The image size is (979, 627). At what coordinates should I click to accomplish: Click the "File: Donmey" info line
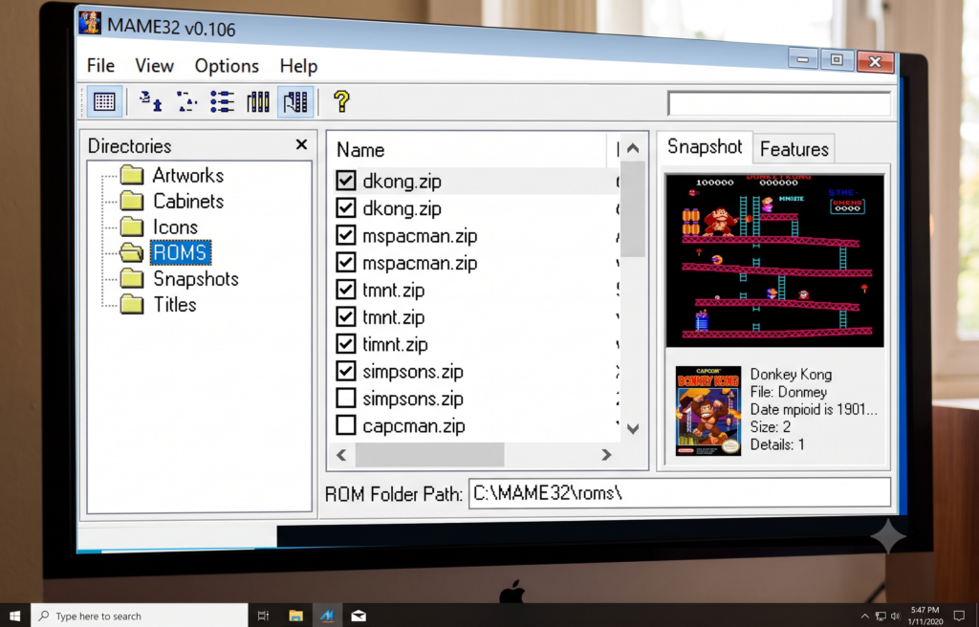click(789, 392)
